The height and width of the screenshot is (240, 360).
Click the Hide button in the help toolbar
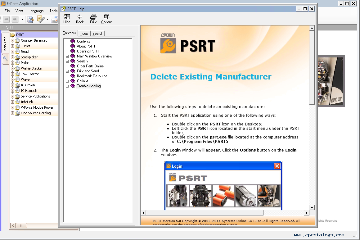(67, 19)
